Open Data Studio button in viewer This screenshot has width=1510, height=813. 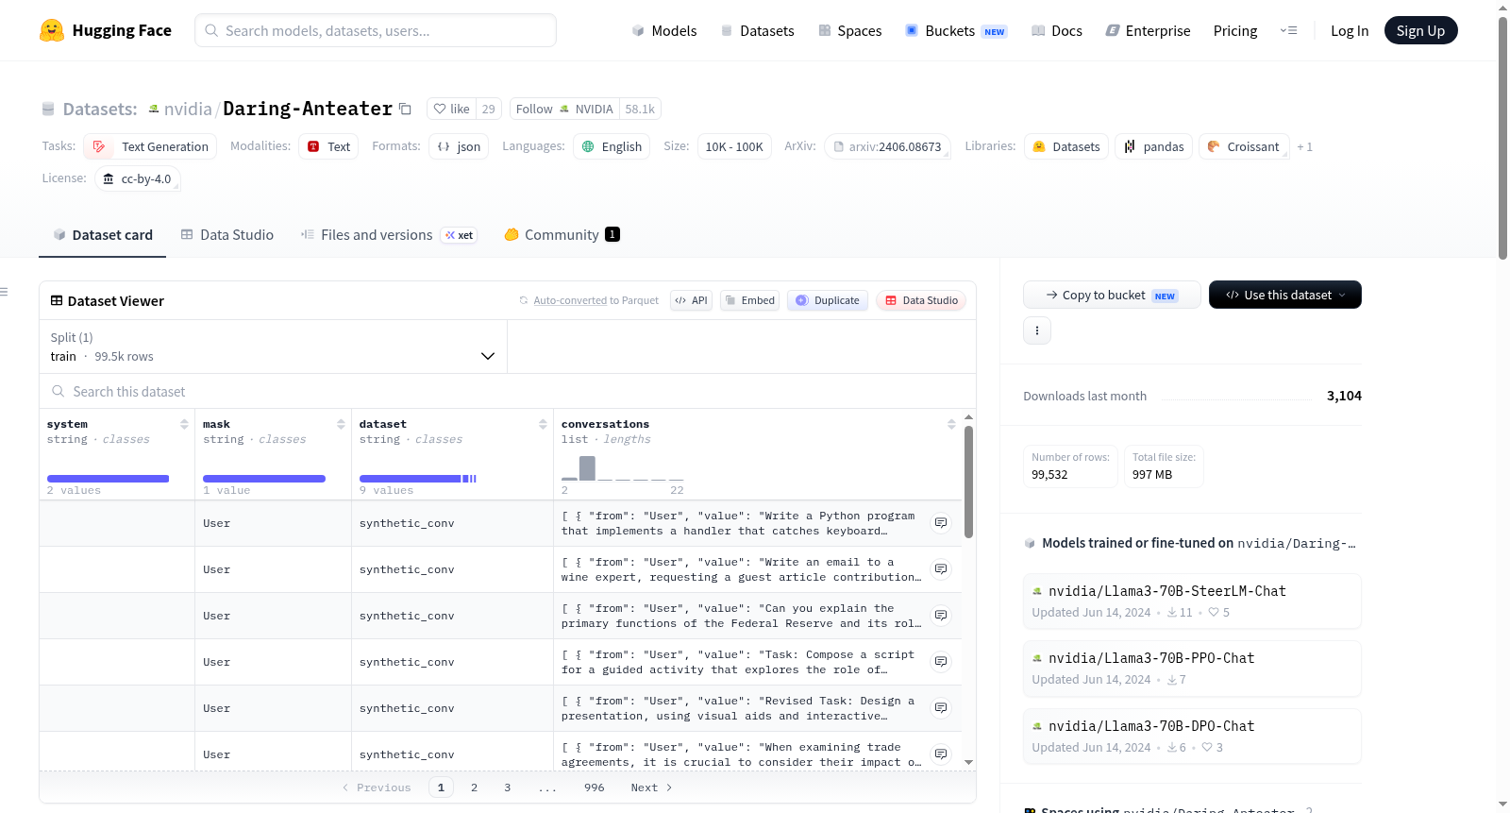(x=921, y=300)
